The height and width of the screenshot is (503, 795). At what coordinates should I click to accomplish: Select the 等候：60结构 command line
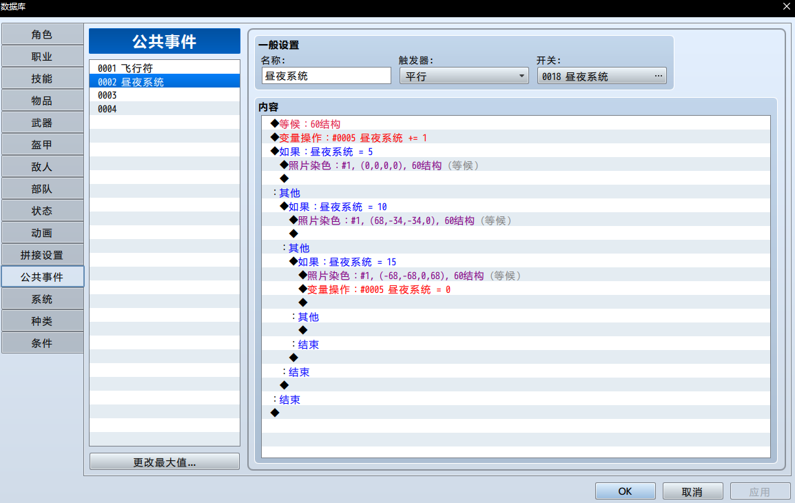[515, 124]
